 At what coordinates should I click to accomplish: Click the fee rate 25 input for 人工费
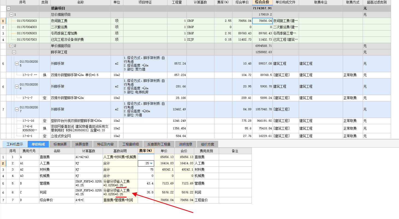(x=146, y=163)
